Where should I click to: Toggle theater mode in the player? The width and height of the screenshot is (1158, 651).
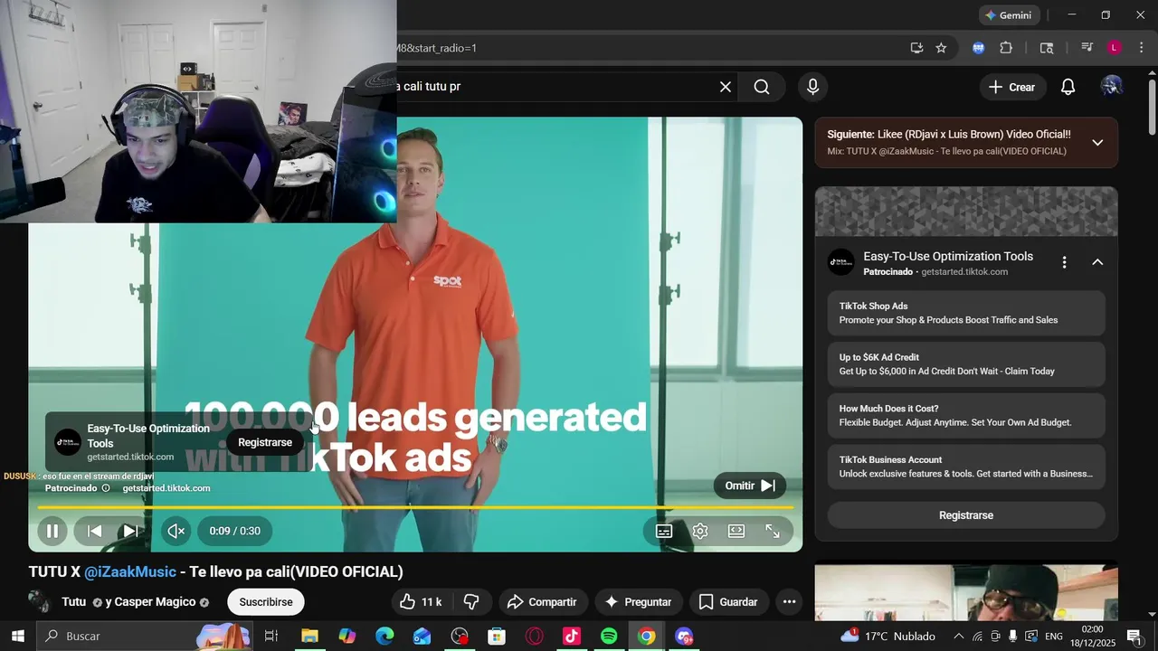736,532
